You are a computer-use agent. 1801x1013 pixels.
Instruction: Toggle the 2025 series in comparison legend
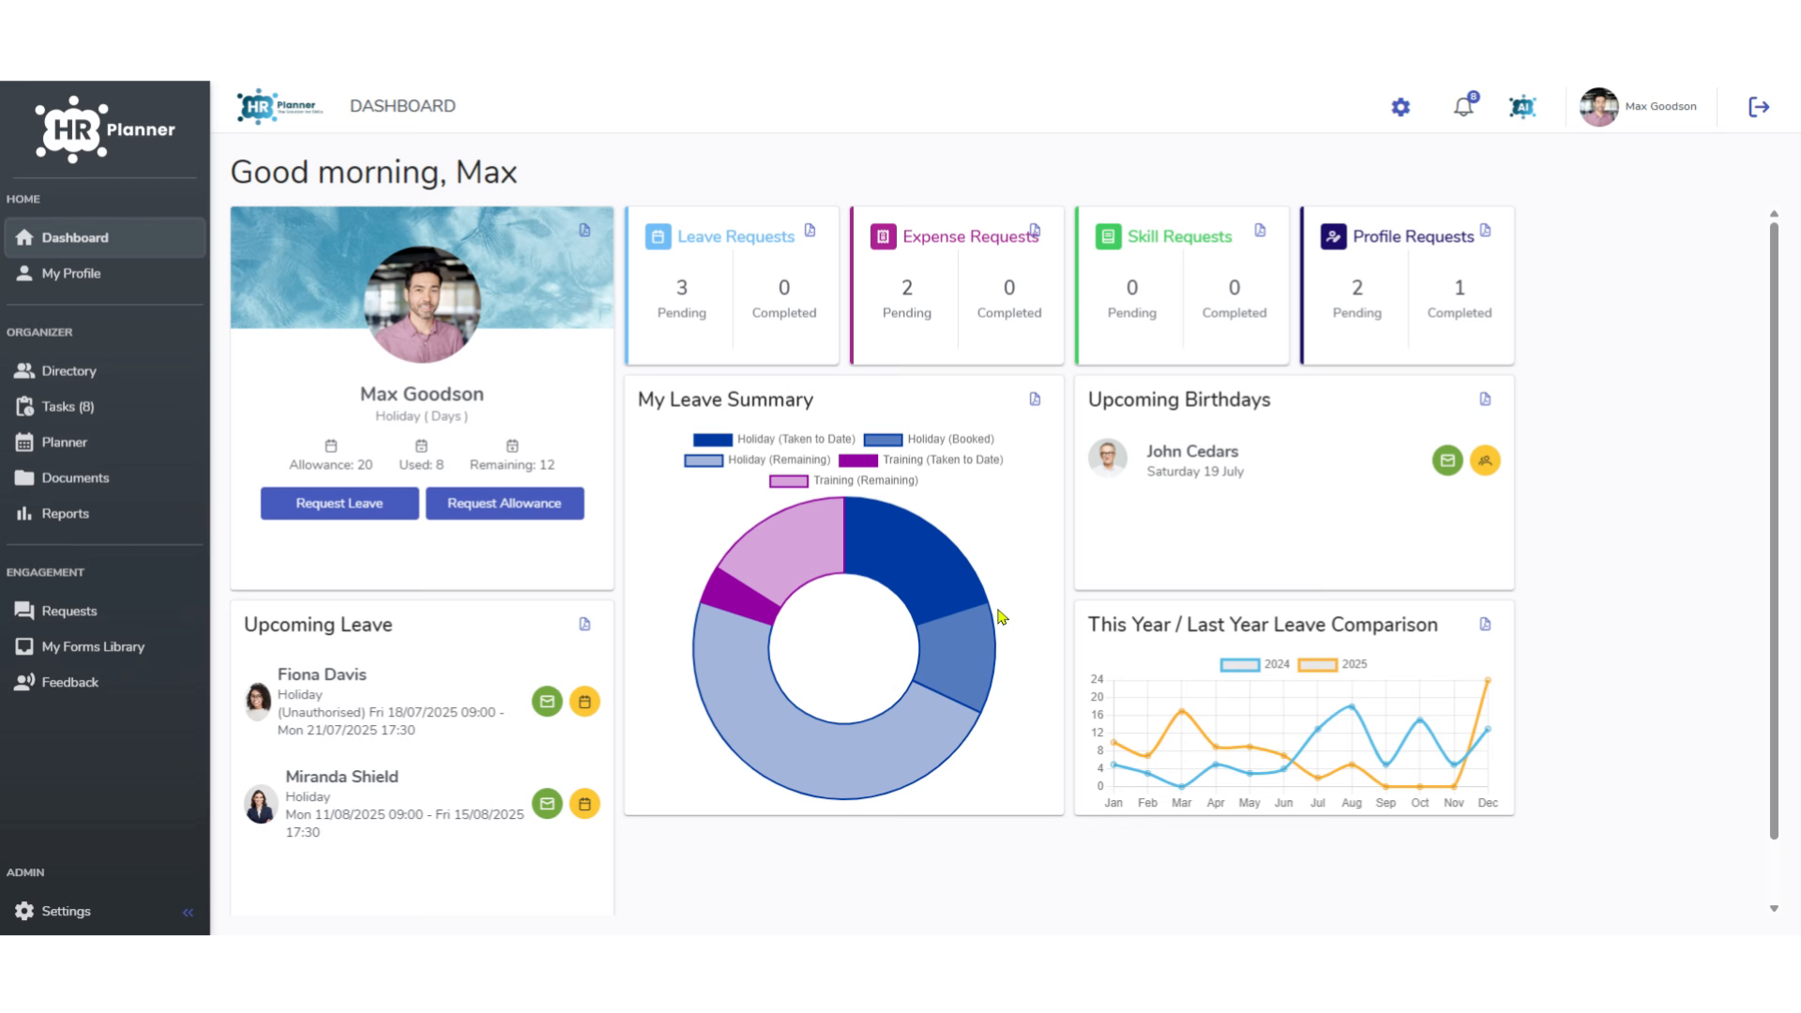pyautogui.click(x=1332, y=664)
